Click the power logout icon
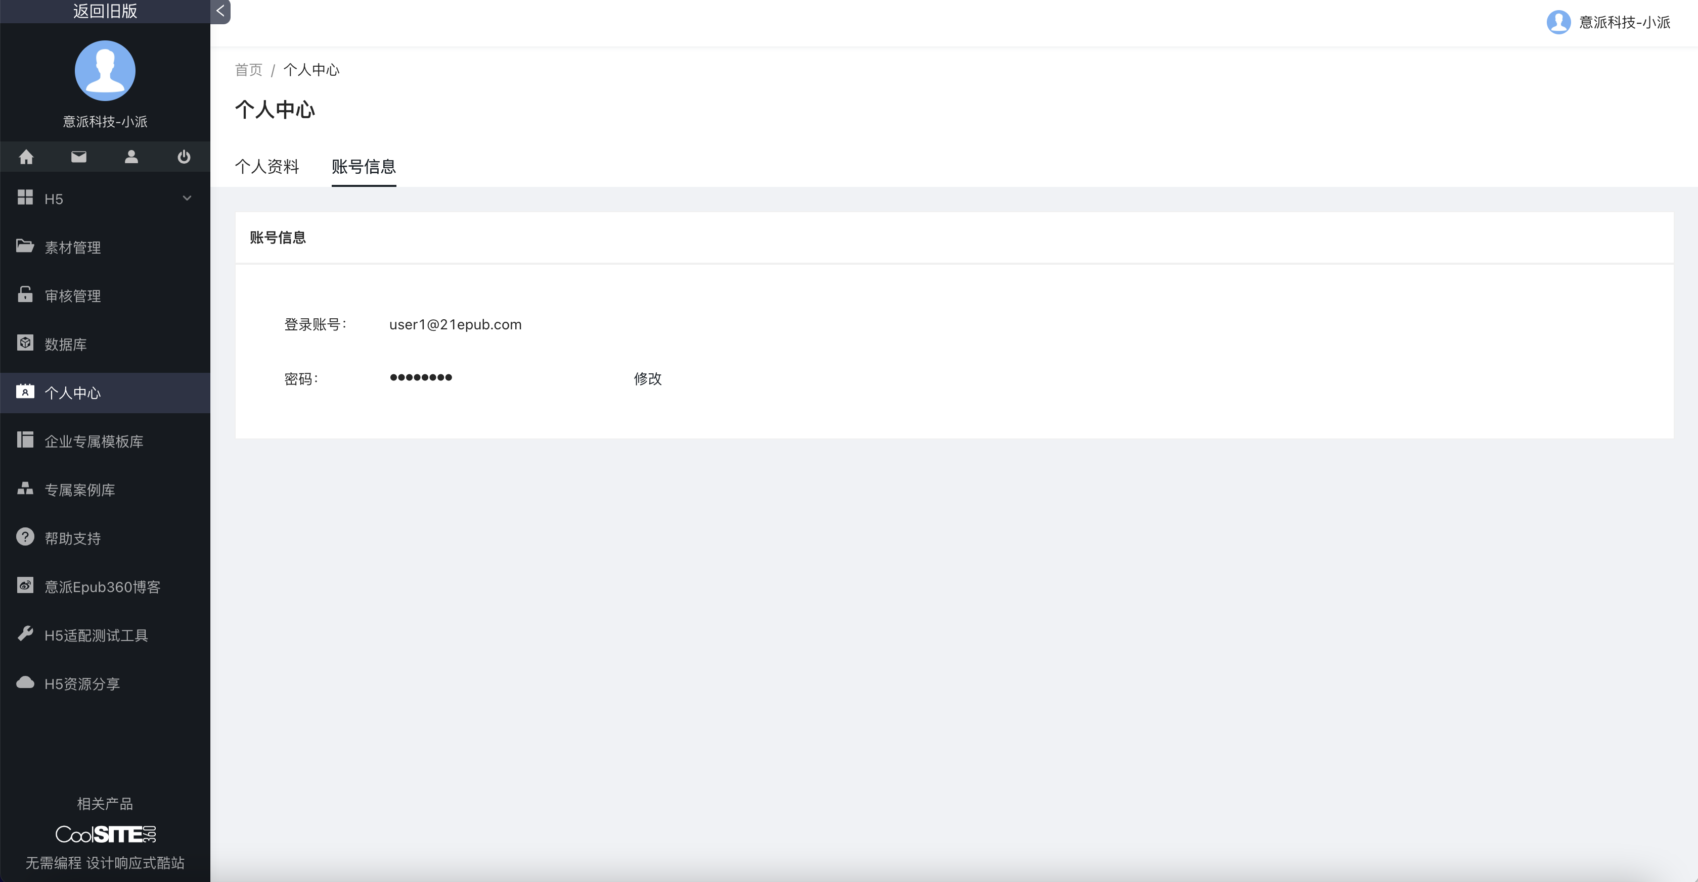The width and height of the screenshot is (1698, 882). point(184,157)
